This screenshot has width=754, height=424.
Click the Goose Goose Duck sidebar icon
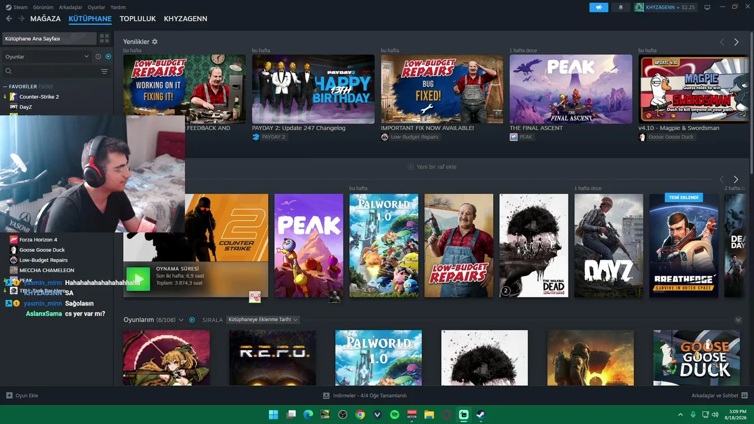coord(14,250)
